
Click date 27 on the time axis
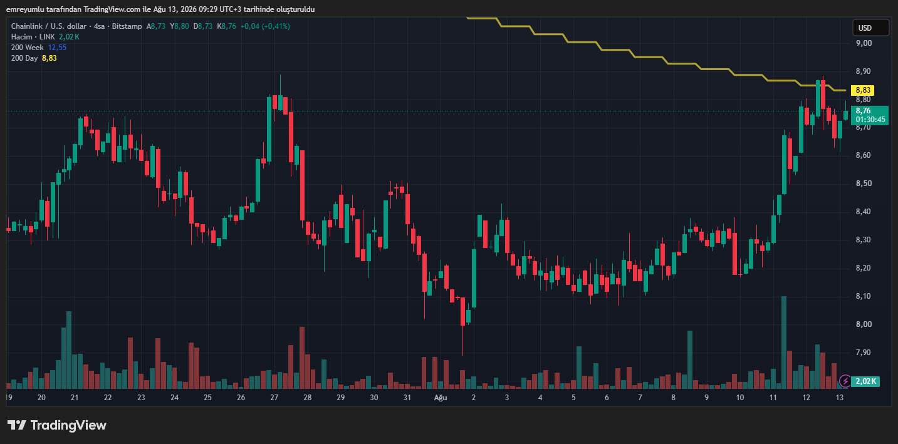coord(274,398)
